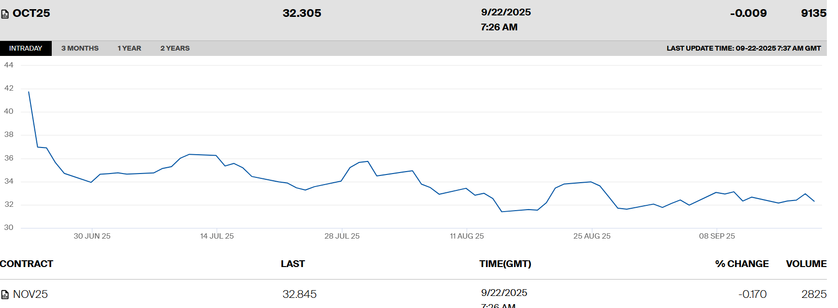Click the NOV25 last price 32.845
Viewport: 838px width, 308px height.
[299, 294]
